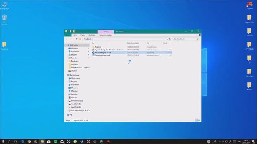
Task: Open the DVD Sürücüsü drive in the sidebar
Action: coord(80,110)
